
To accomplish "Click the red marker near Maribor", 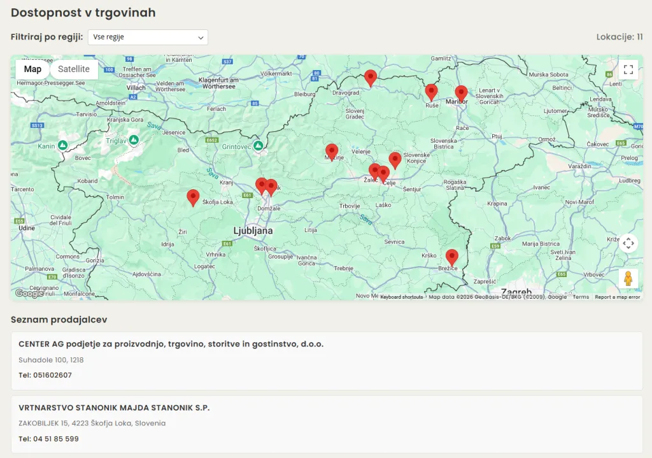I will tap(461, 94).
